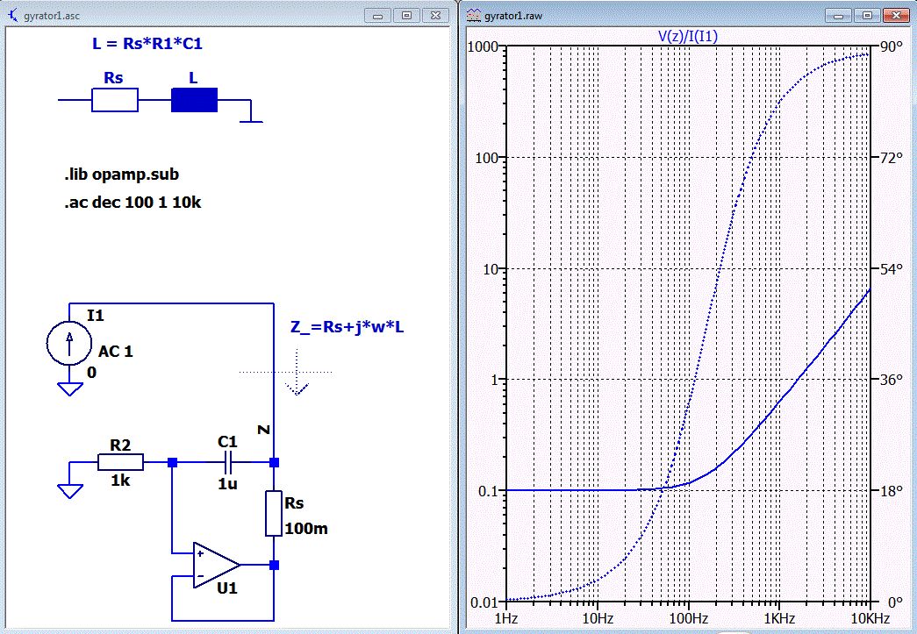Click the ground symbol beneath current source I1

pyautogui.click(x=68, y=390)
